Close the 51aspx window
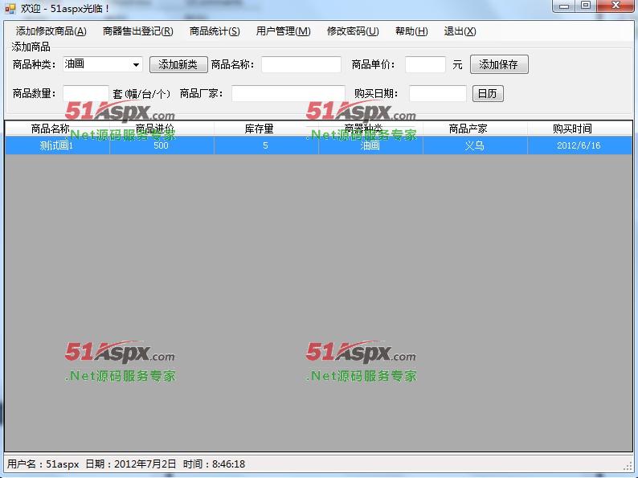 click(616, 6)
